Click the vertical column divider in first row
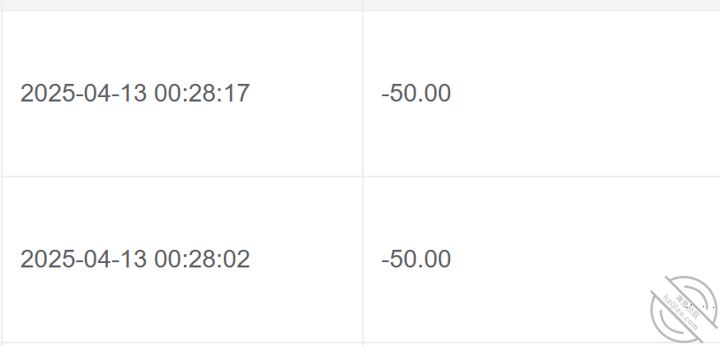The height and width of the screenshot is (346, 720). [363, 94]
